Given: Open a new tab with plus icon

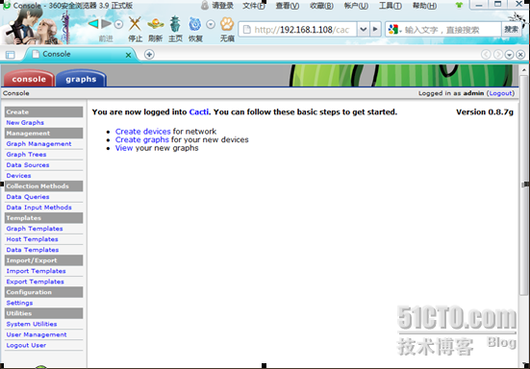Looking at the screenshot, I should 149,55.
